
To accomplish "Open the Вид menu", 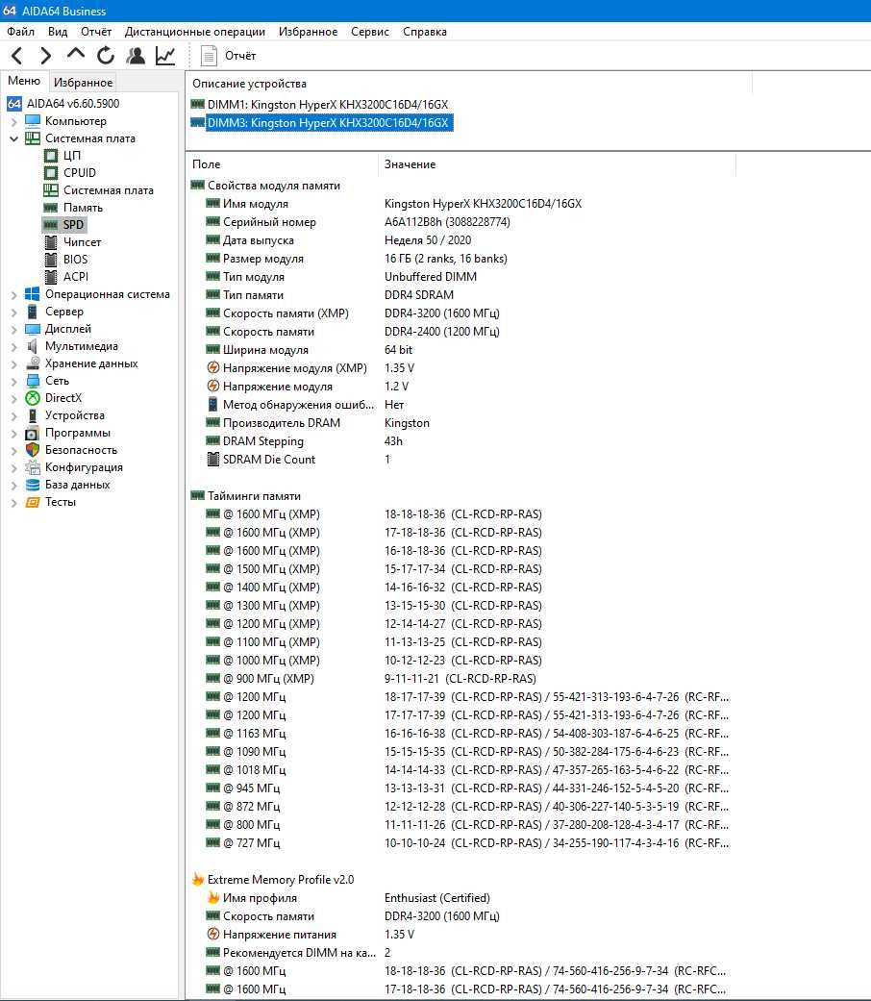I will point(58,32).
